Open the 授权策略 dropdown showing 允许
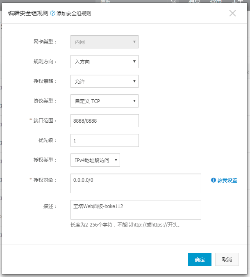 [105, 81]
